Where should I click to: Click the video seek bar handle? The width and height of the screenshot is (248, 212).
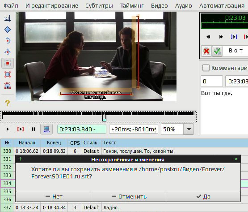(104, 118)
